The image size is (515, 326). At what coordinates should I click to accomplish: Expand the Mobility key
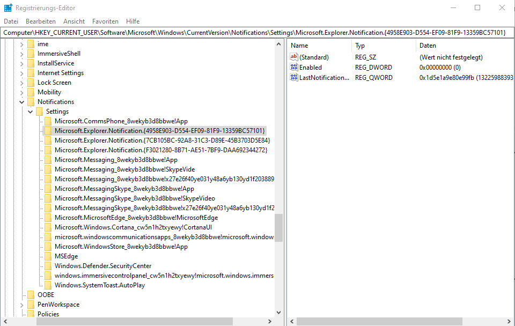tap(21, 93)
